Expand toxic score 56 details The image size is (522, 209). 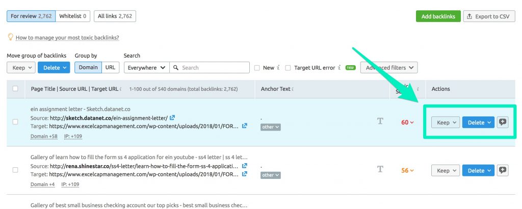[407, 170]
